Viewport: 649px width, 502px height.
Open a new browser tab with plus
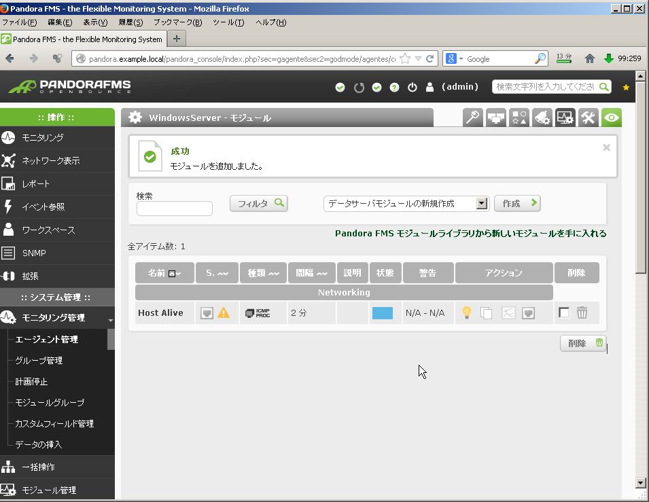[x=177, y=39]
